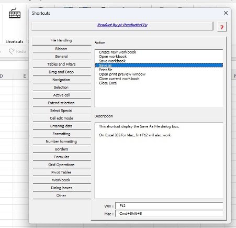Select the Ribbon category
Screen dimensions: 236x228
pos(62,49)
